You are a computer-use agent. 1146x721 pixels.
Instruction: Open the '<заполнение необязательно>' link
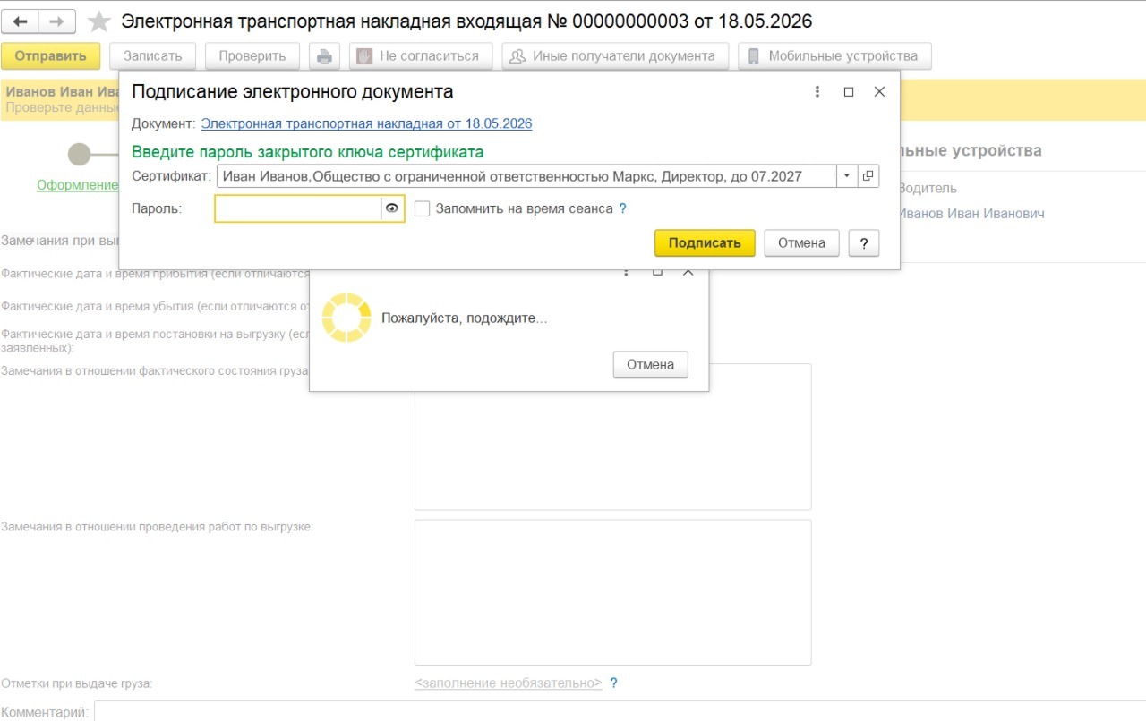click(509, 683)
